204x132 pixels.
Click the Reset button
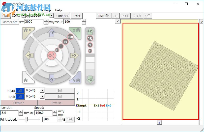click(76, 16)
